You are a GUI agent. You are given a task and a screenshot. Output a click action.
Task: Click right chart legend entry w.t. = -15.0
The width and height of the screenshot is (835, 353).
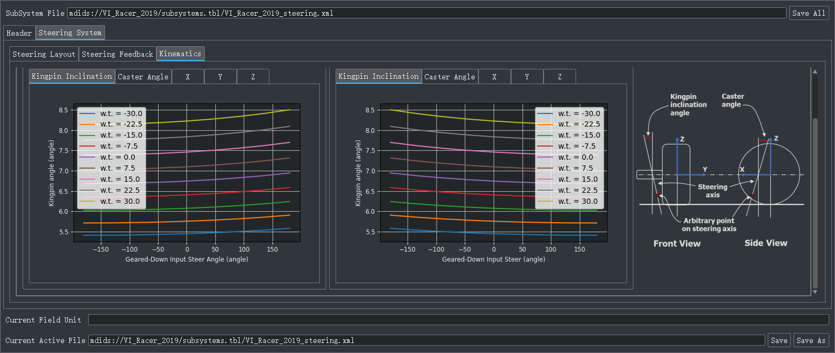click(x=569, y=135)
